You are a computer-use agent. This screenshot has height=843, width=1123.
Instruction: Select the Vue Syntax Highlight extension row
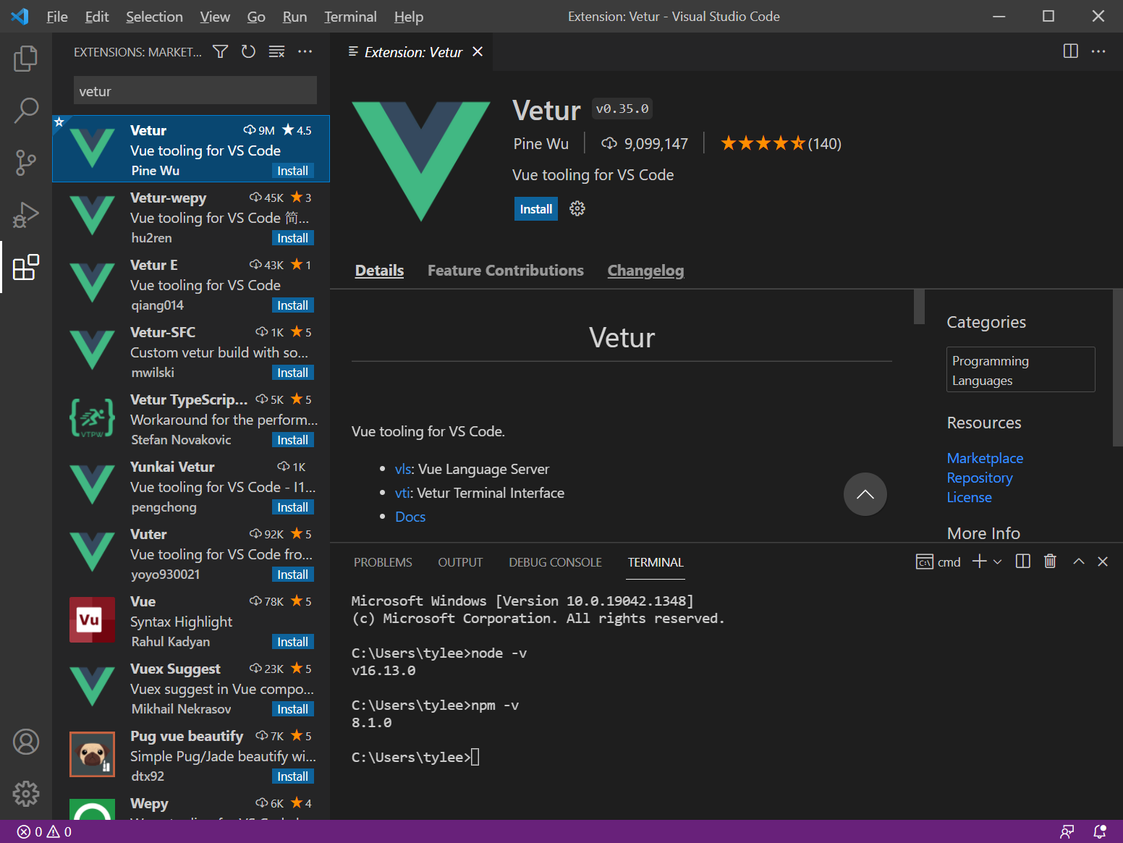[x=191, y=621]
